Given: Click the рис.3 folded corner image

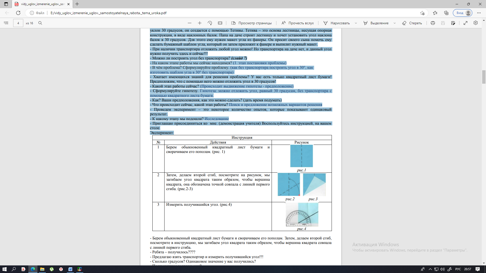Looking at the screenshot, I should click(314, 185).
